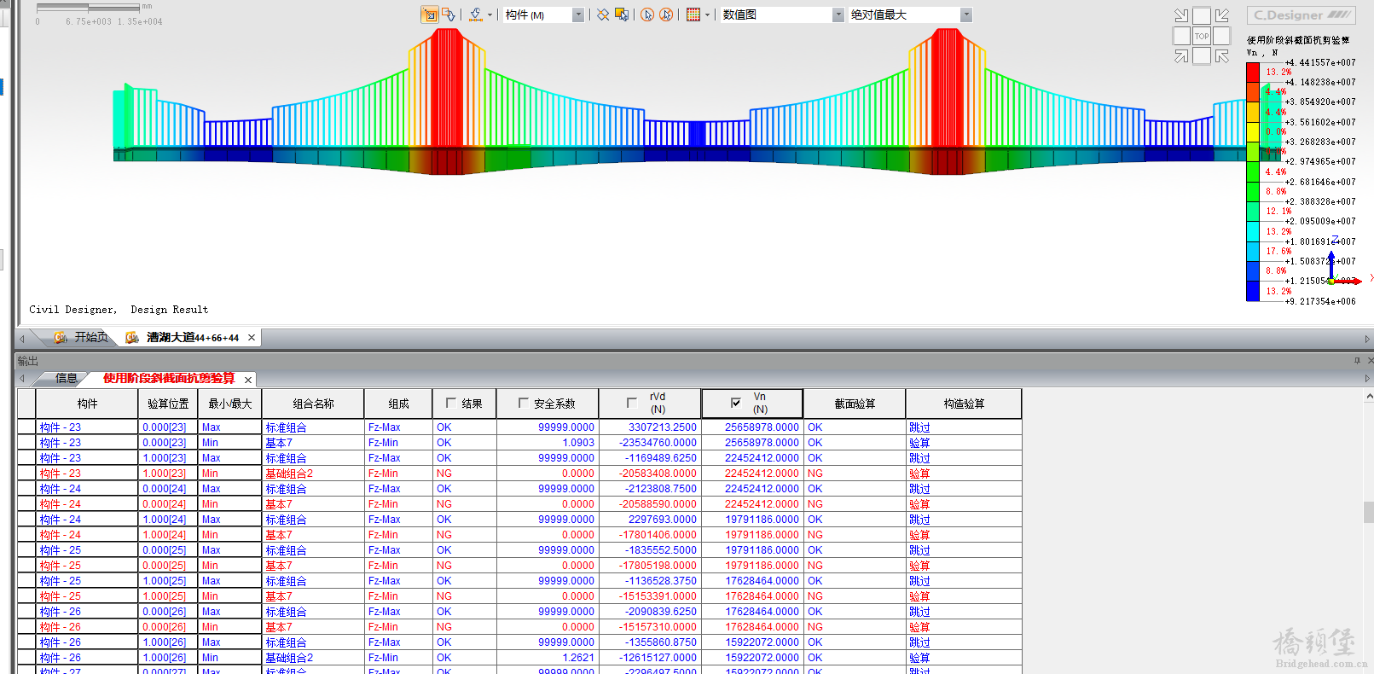
Task: Click the crossed-out circled cursor icon
Action: click(666, 15)
